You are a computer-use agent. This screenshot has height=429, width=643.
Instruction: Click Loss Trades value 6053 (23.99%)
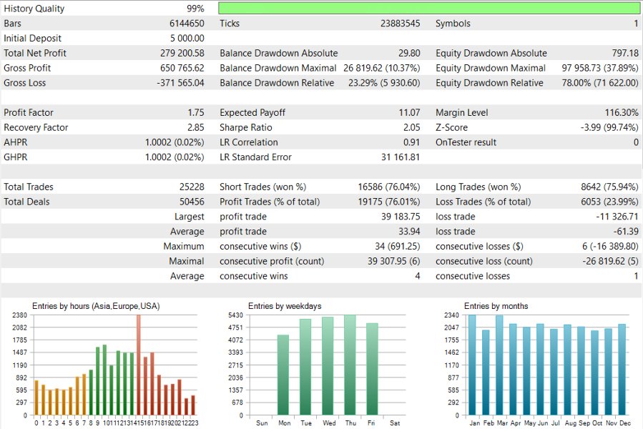click(x=609, y=202)
